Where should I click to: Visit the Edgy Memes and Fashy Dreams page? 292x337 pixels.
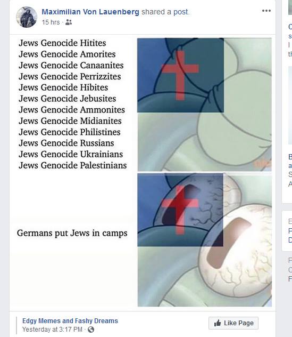pos(70,320)
